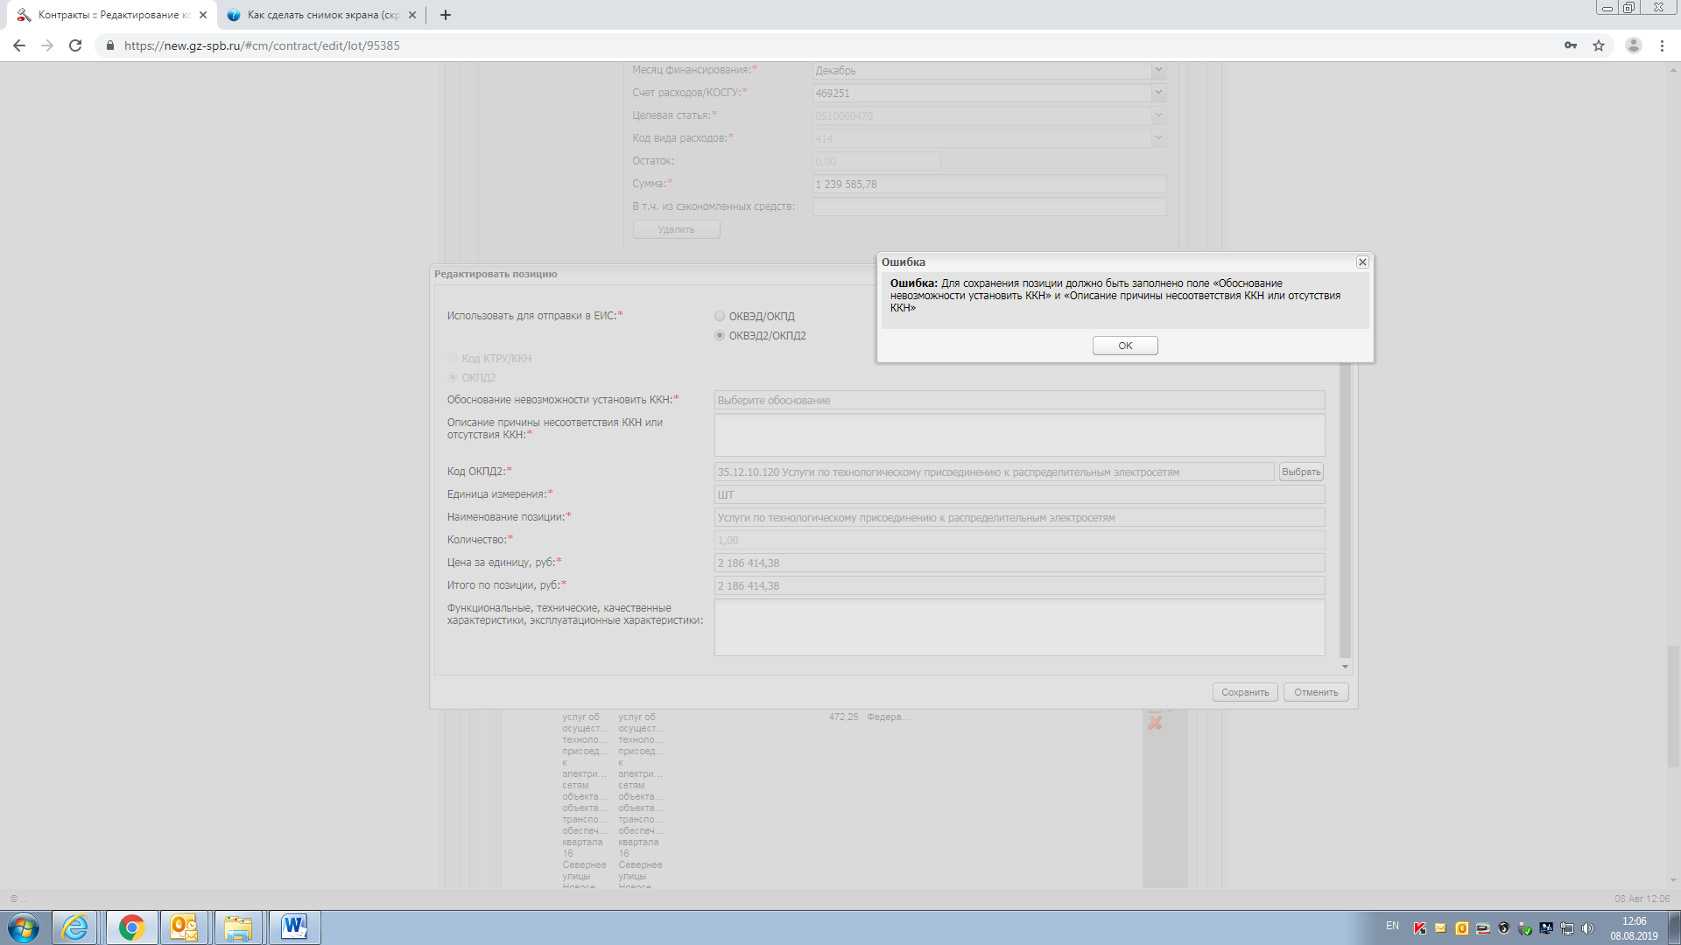Click the network connection tray icon
The image size is (1681, 945).
(x=1566, y=928)
